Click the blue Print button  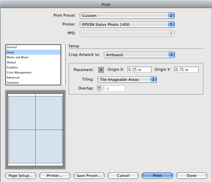157,176
